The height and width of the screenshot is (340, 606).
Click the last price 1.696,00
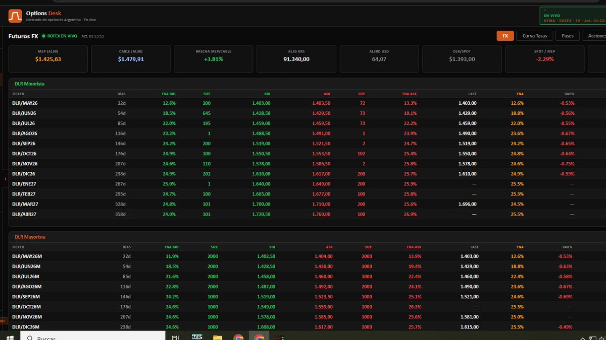click(468, 204)
